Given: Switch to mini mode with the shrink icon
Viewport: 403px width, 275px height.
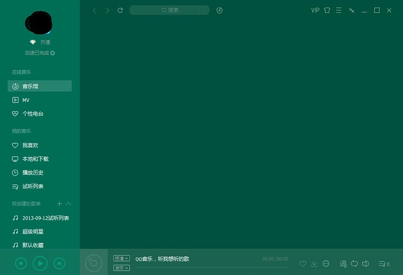Looking at the screenshot, I should (x=352, y=11).
